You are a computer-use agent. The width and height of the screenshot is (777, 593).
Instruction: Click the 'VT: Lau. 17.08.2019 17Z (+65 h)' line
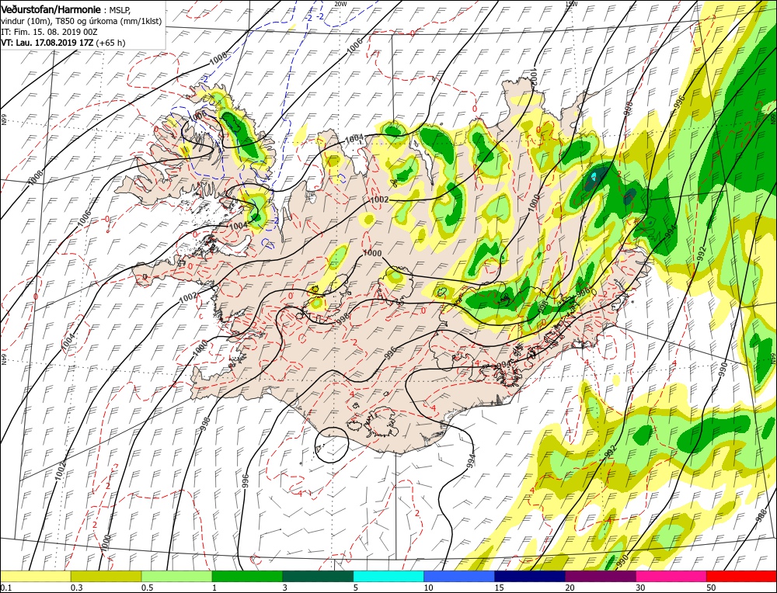click(x=64, y=43)
